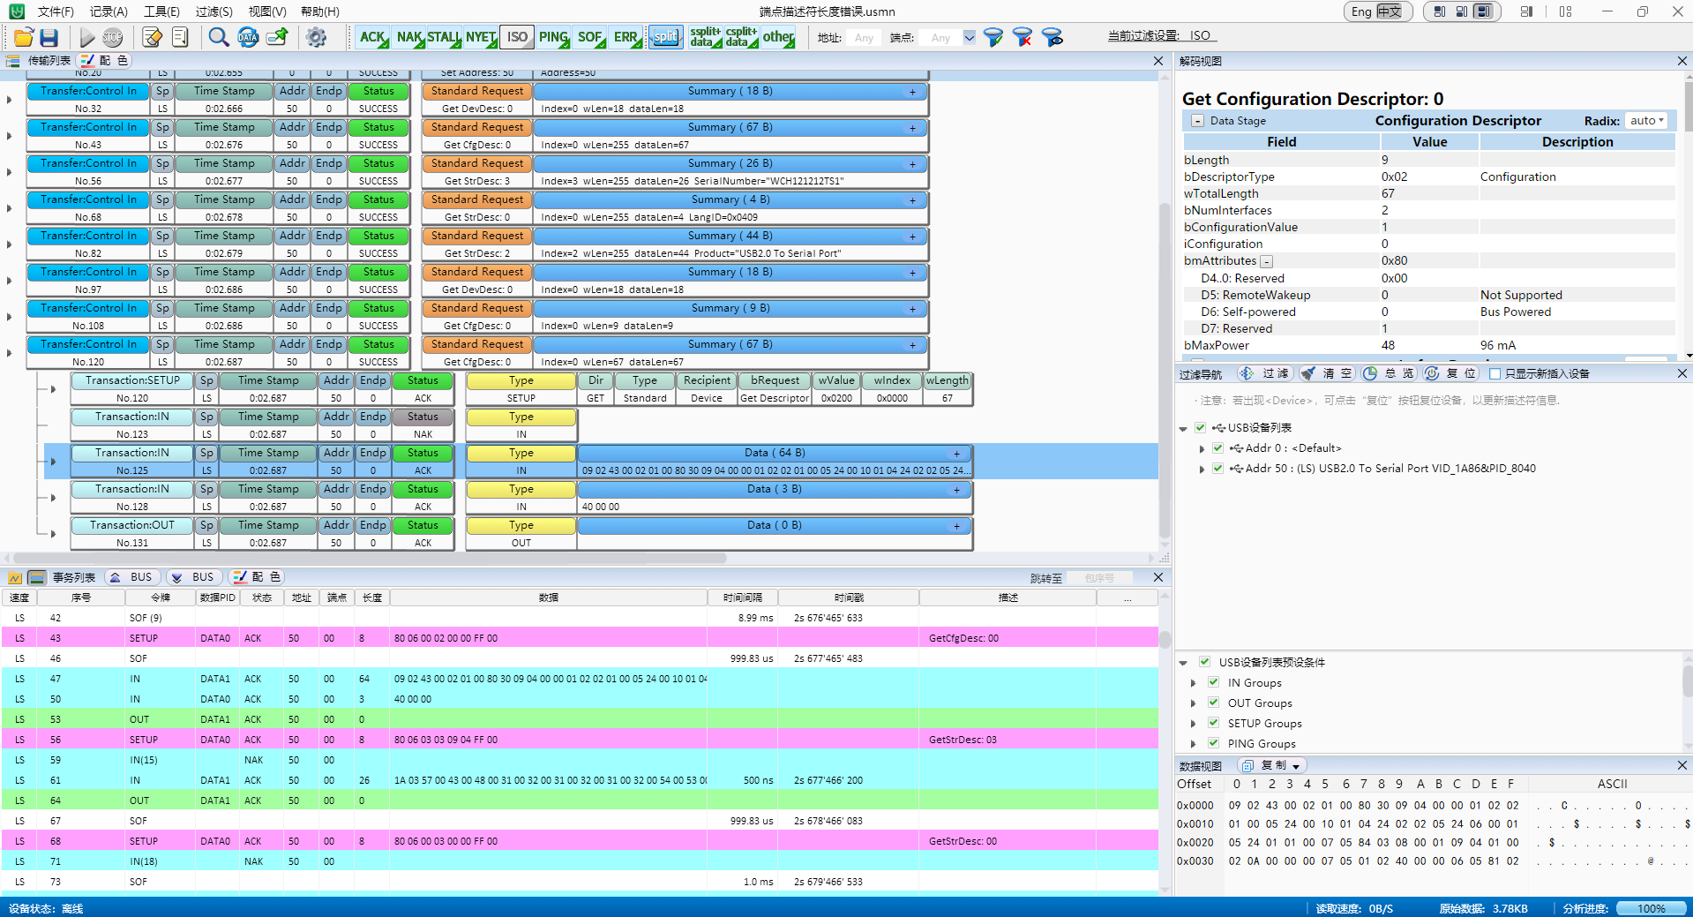The image size is (1693, 917).
Task: Click the address Any input field
Action: (864, 37)
